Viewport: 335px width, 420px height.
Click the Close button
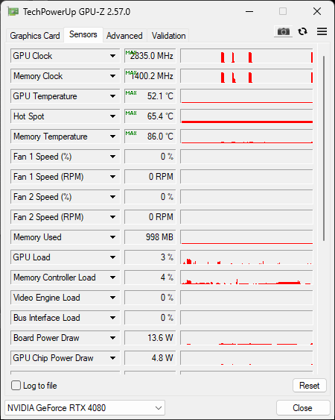click(303, 408)
